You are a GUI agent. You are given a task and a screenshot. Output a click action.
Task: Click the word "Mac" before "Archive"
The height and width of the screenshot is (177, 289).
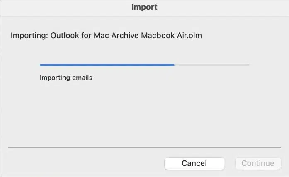tap(101, 36)
